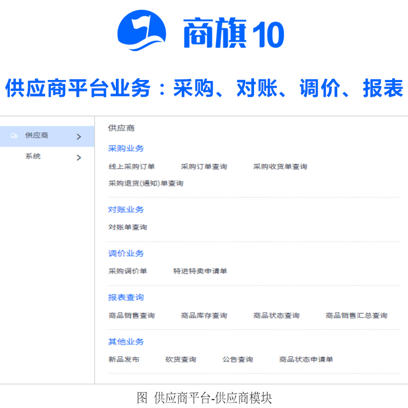Open 商品状态查询 report
408x408 pixels.
click(276, 316)
